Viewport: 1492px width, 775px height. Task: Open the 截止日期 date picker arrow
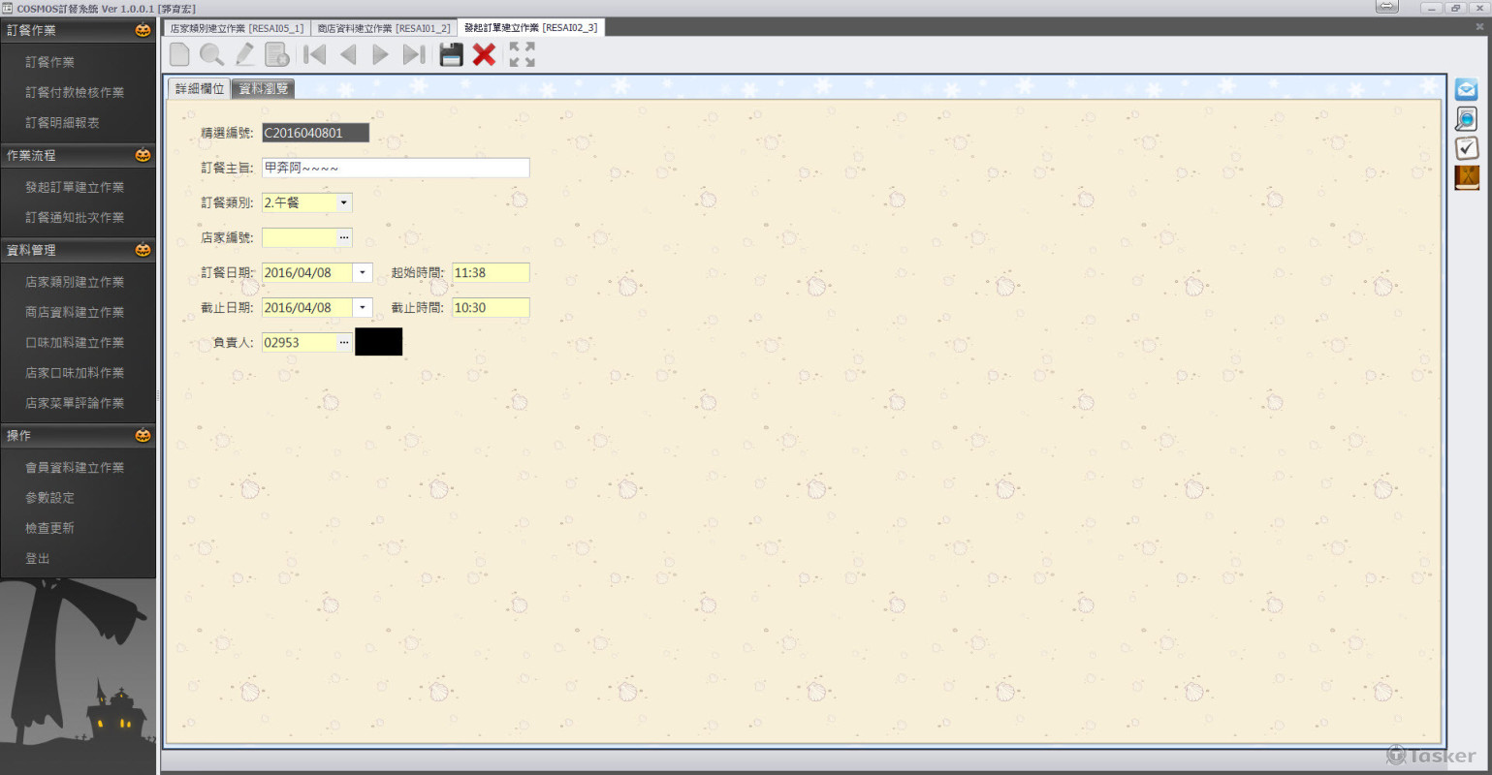click(362, 307)
